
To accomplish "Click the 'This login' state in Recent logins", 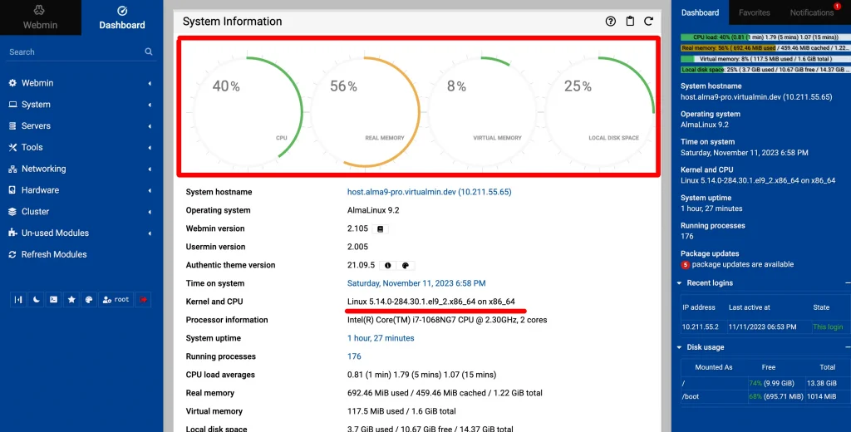I will click(828, 326).
